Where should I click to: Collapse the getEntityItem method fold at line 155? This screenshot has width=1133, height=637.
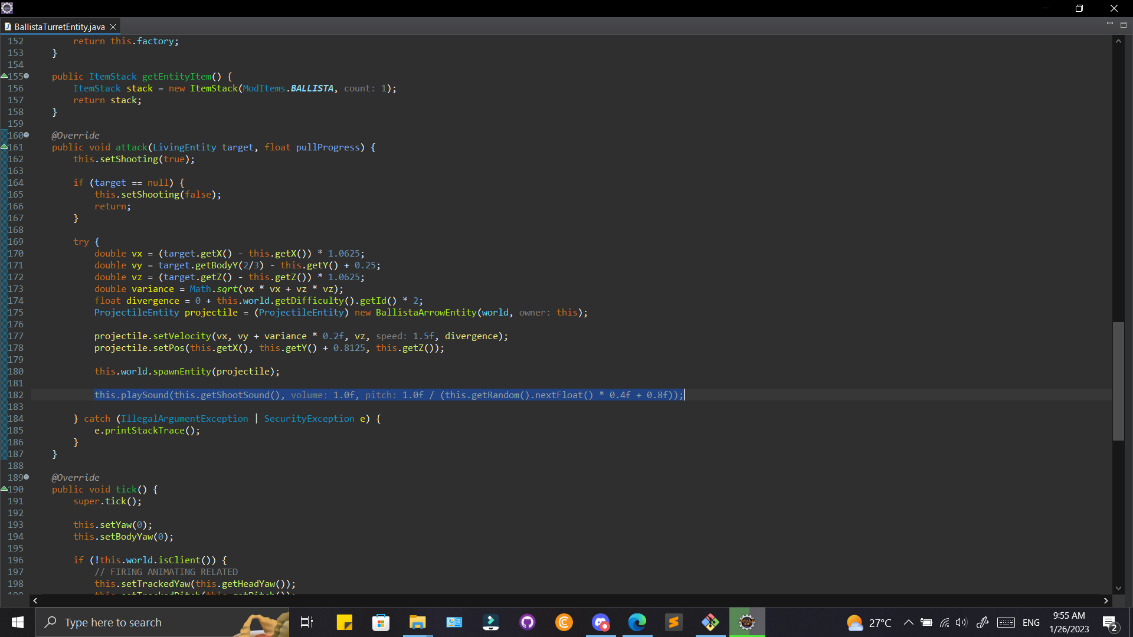(x=27, y=76)
